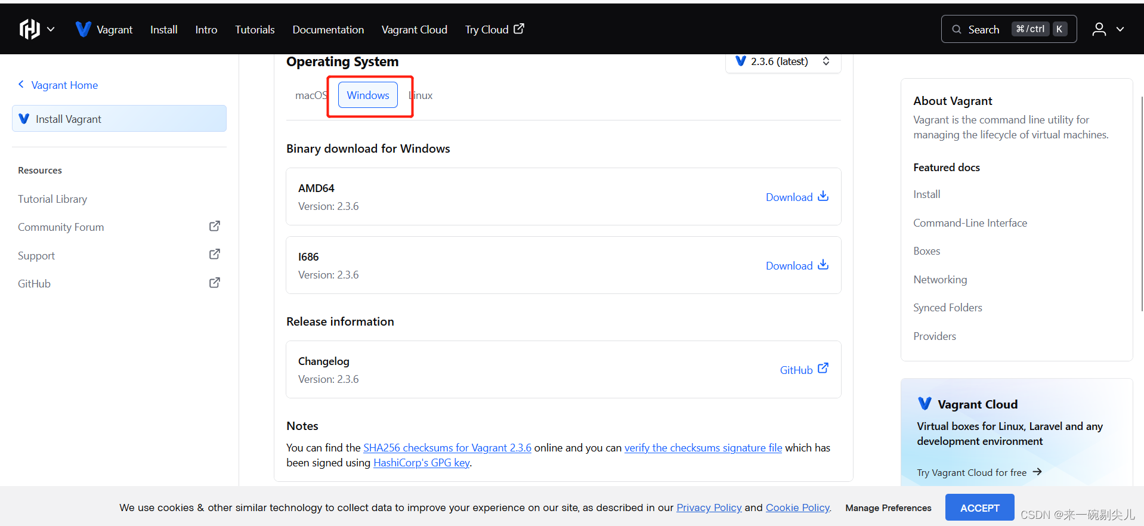Expand the user account dropdown chevron
Image resolution: width=1144 pixels, height=526 pixels.
point(1120,29)
